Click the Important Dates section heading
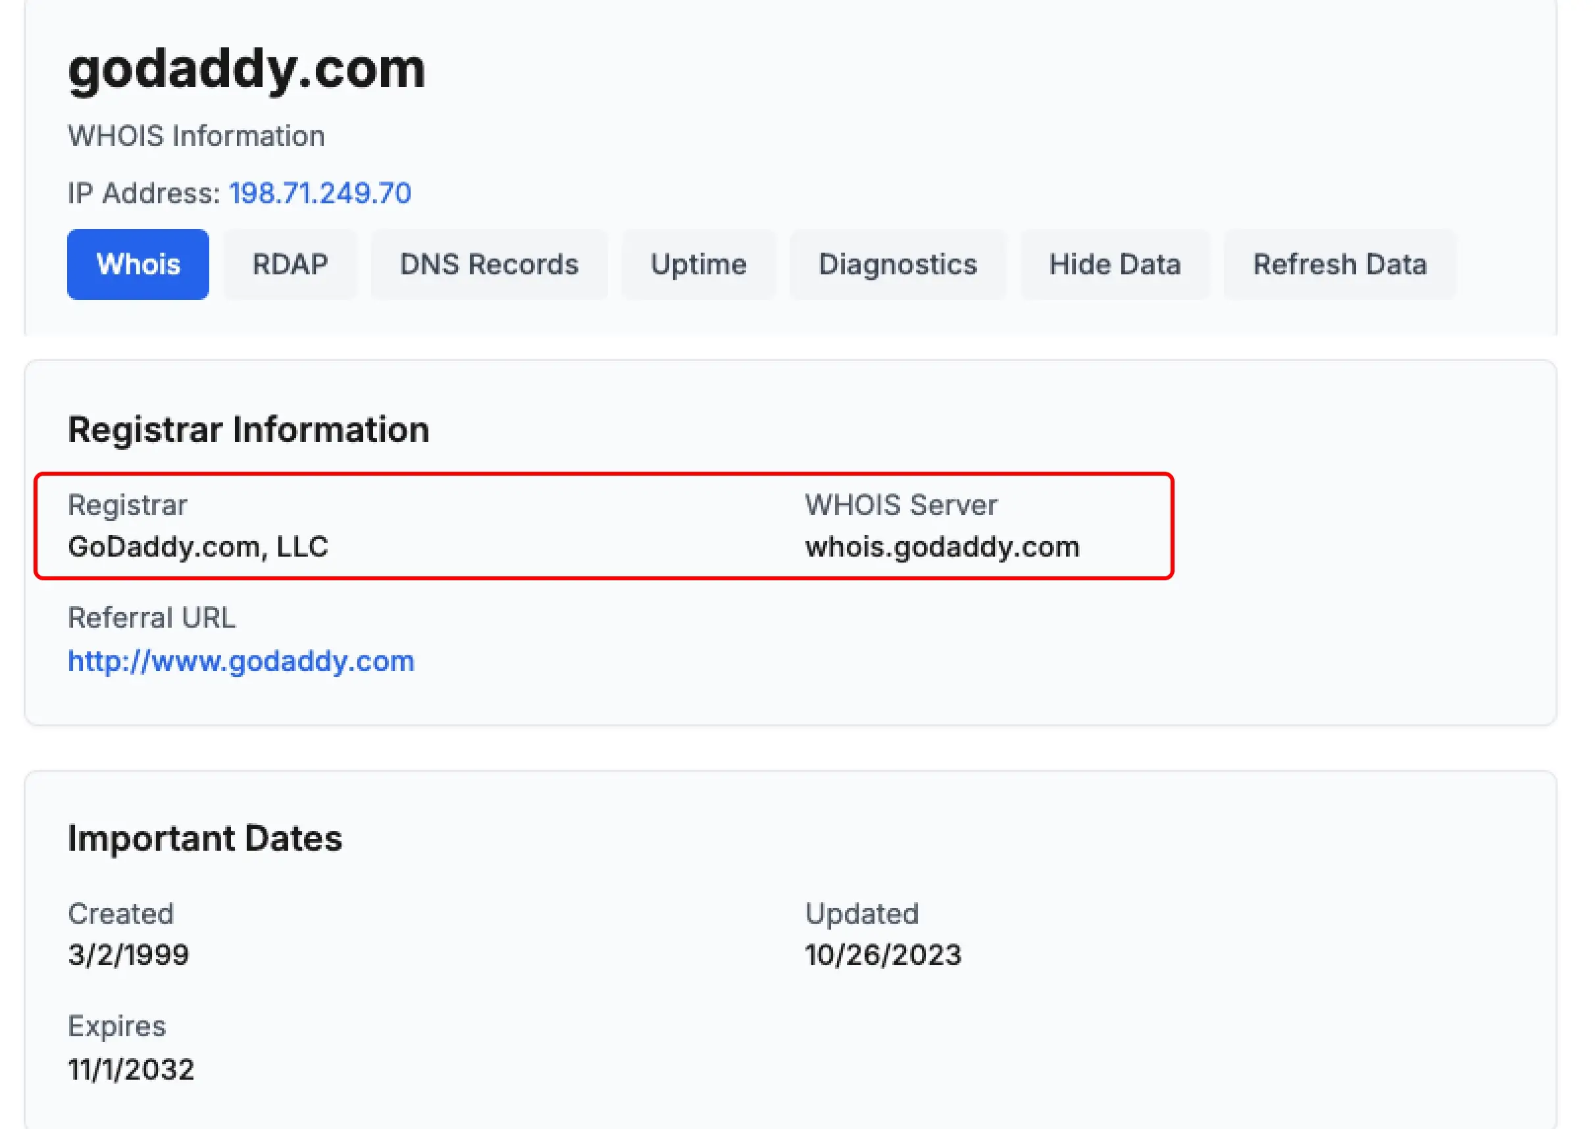 tap(205, 838)
